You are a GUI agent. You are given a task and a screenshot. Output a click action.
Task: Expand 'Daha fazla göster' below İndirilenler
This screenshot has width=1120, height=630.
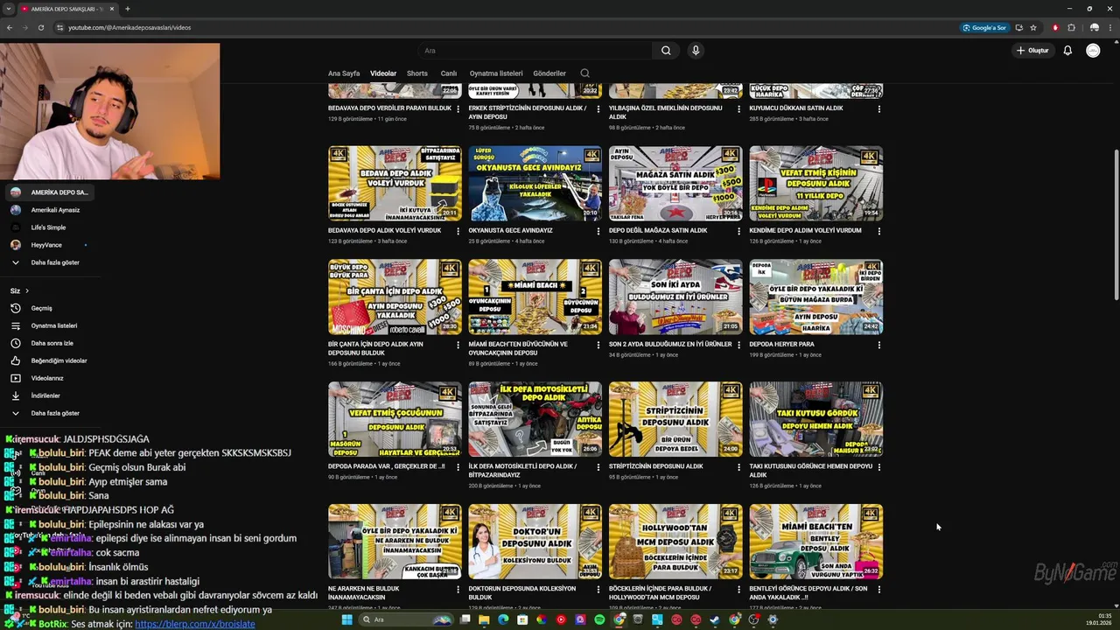54,413
